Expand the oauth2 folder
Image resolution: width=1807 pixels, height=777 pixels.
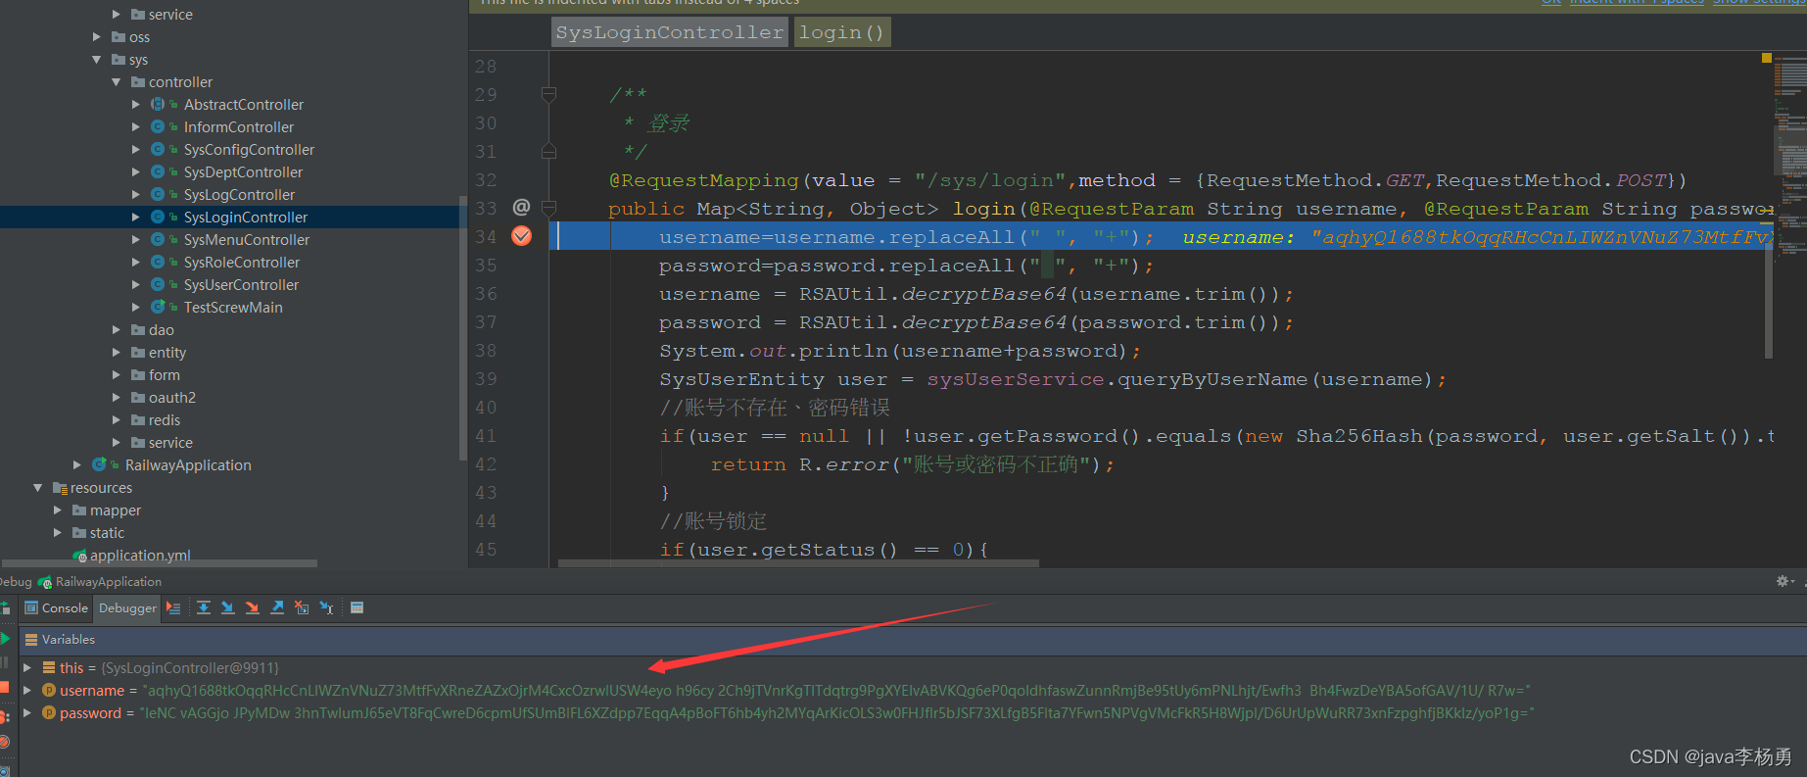click(x=117, y=398)
